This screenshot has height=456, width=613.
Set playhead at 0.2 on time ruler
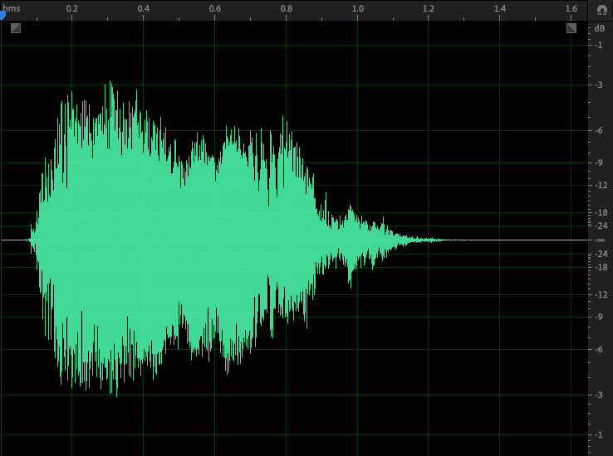point(72,9)
